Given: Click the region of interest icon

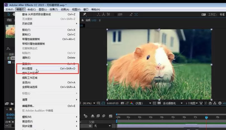Looking at the screenshot, I should click(x=103, y=103).
